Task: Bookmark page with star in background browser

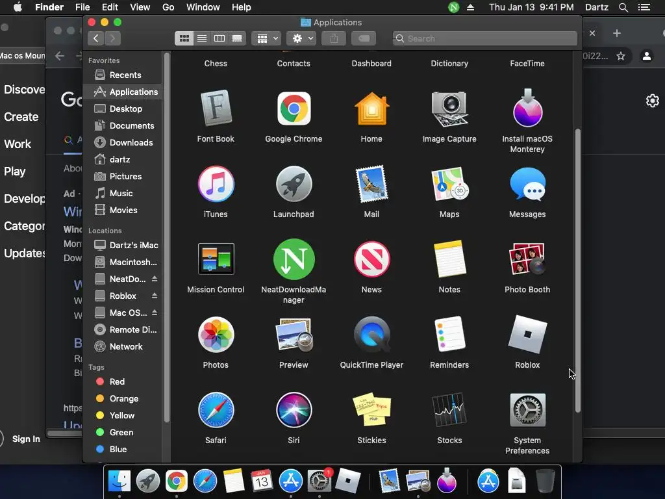Action: [x=621, y=56]
